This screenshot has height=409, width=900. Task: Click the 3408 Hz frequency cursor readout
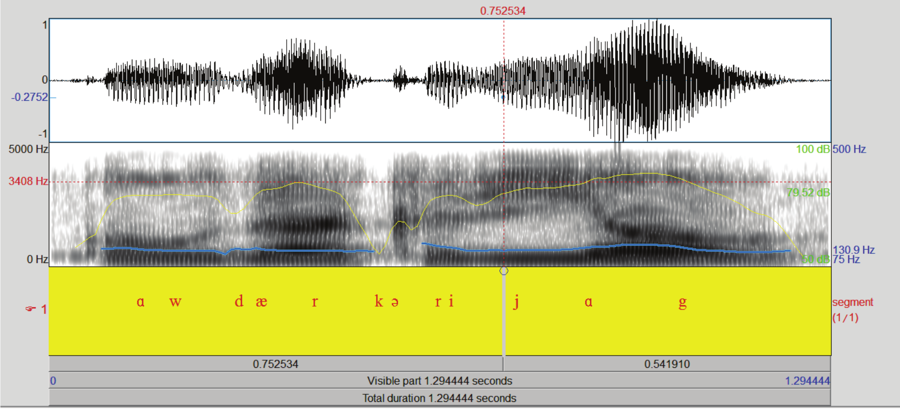click(x=28, y=181)
